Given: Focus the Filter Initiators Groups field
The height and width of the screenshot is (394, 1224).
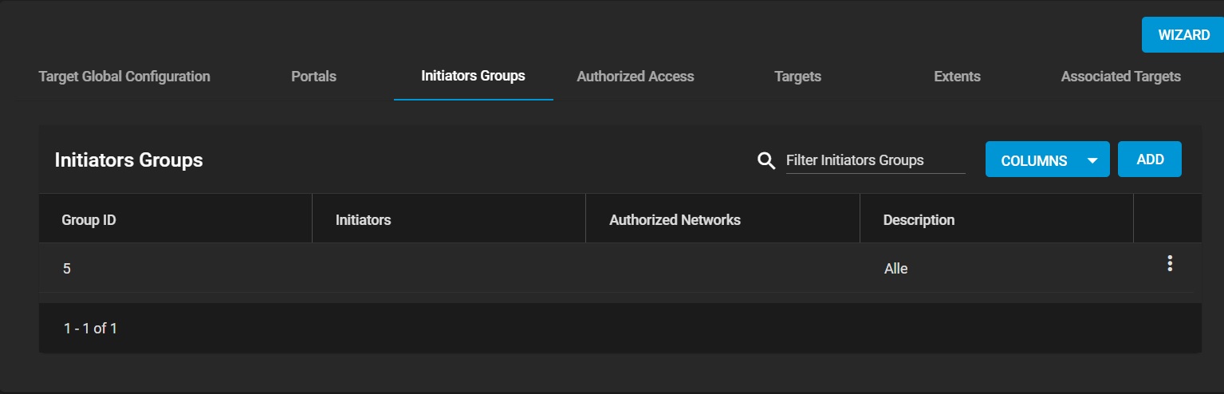Looking at the screenshot, I should pyautogui.click(x=876, y=160).
